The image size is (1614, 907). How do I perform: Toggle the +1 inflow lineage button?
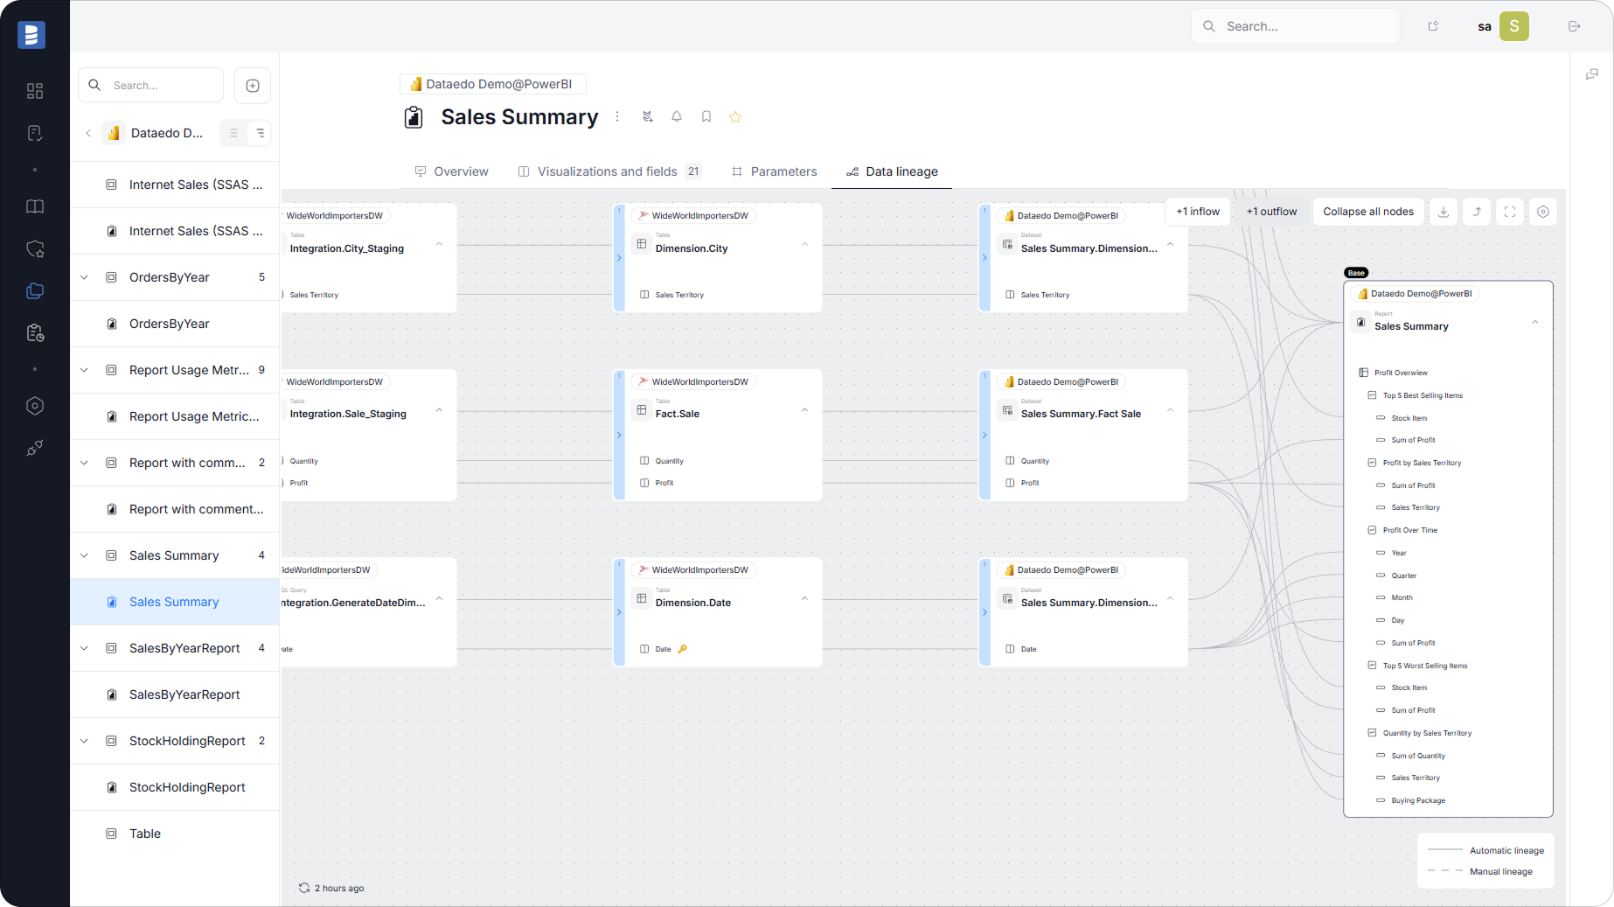[x=1198, y=212]
